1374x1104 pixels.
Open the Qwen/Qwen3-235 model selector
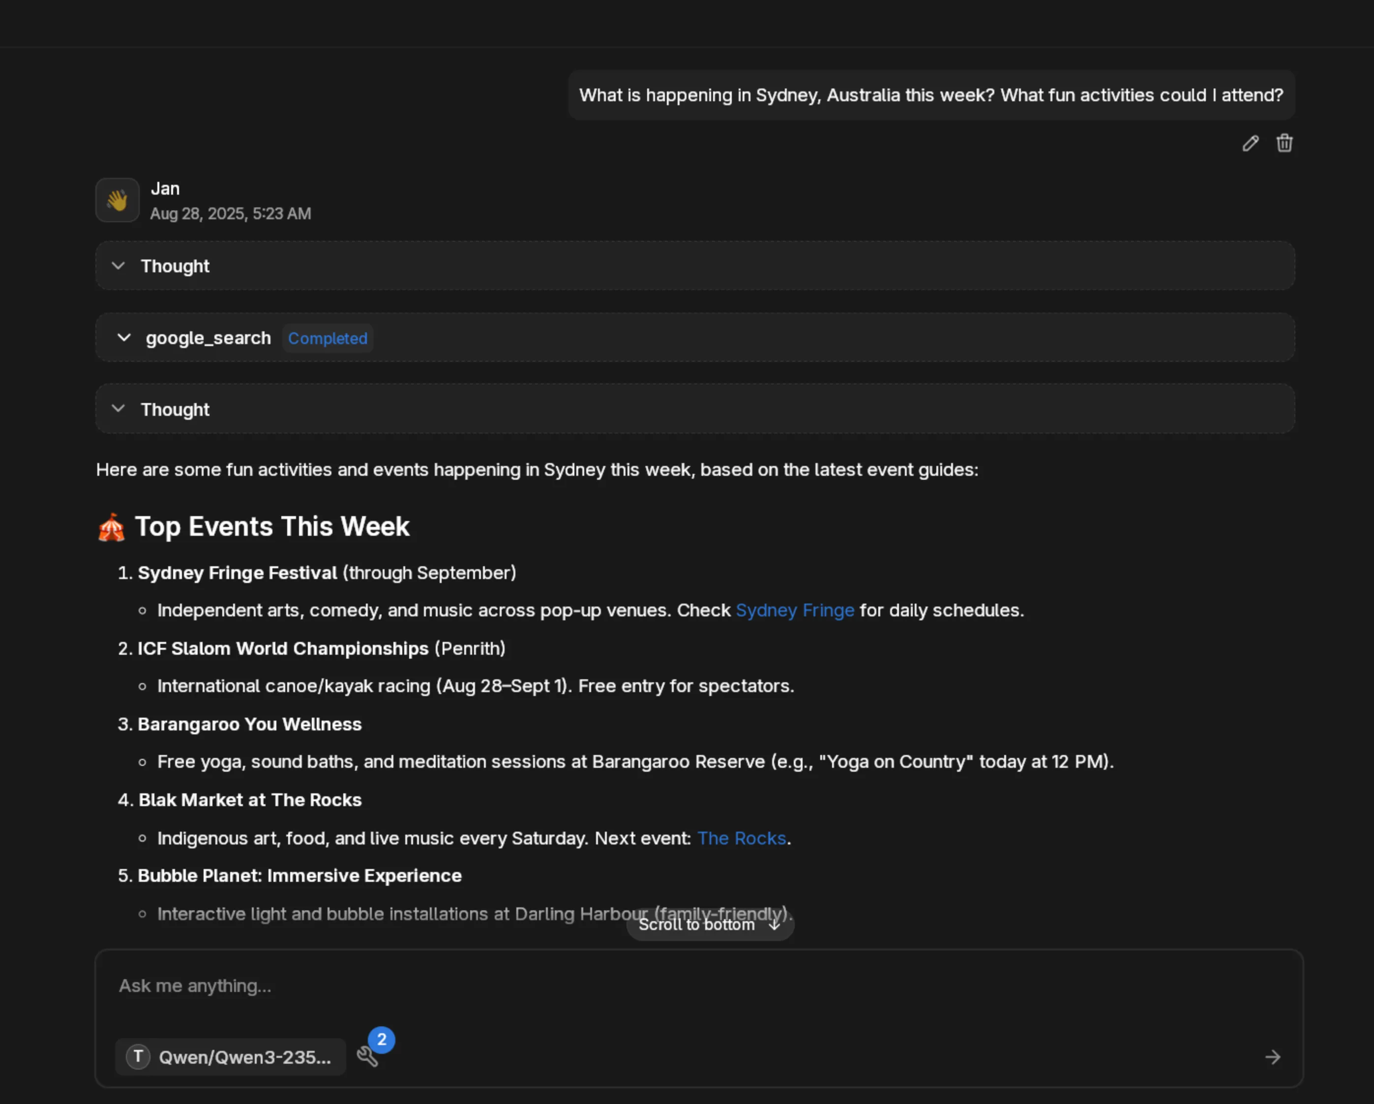click(x=244, y=1057)
